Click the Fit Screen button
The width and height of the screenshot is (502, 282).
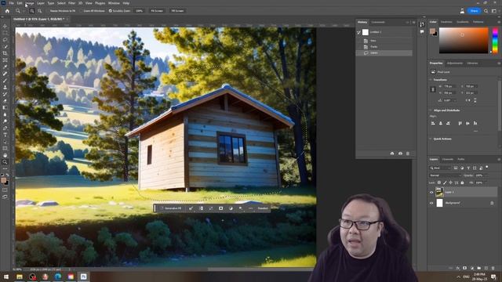[157, 11]
